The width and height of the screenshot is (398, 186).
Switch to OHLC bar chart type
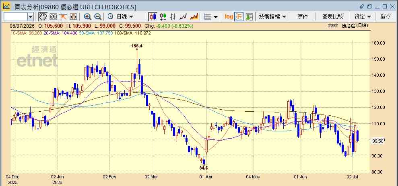[x=173, y=17]
